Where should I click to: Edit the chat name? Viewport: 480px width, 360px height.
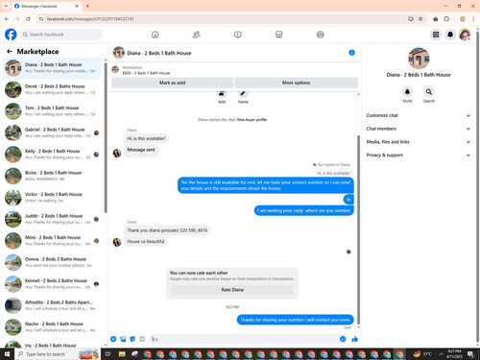[243, 94]
